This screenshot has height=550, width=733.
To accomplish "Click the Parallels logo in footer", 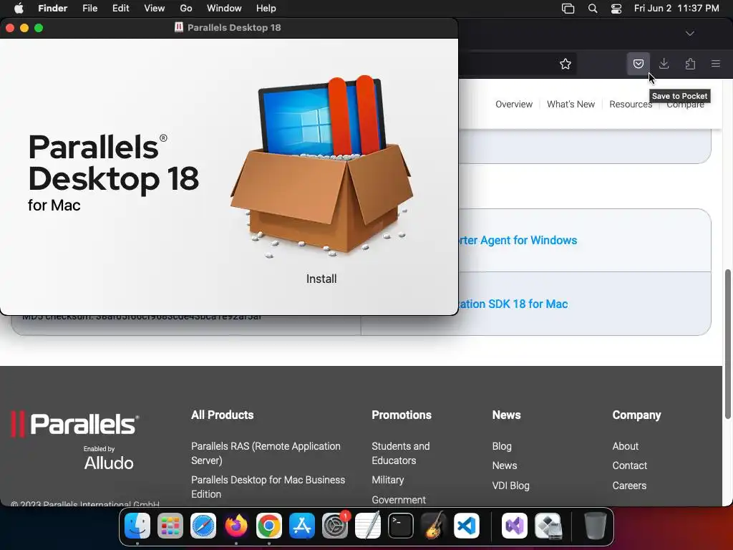I will pyautogui.click(x=74, y=424).
